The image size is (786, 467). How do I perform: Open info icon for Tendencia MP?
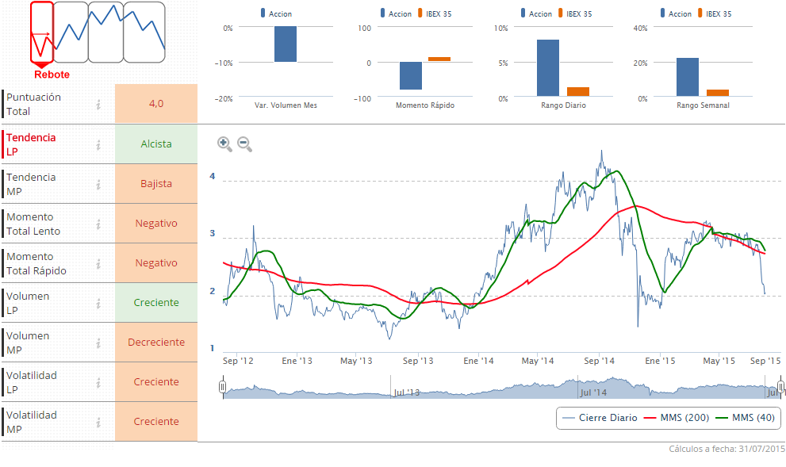click(99, 184)
